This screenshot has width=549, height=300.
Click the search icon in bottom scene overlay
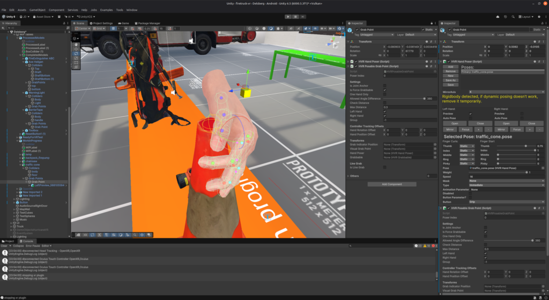[135, 235]
